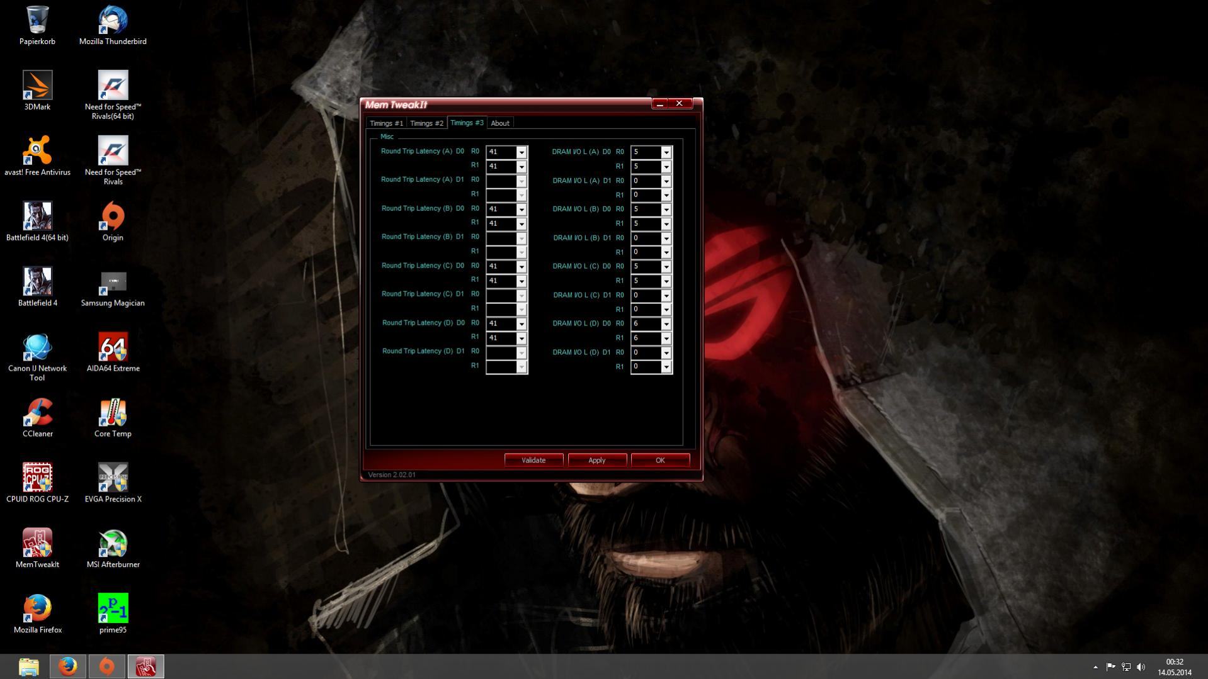The image size is (1208, 679).
Task: Open CPUID ROG CPU-Z icon
Action: [x=37, y=484]
